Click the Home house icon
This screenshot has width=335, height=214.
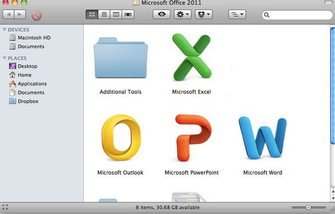tap(12, 75)
